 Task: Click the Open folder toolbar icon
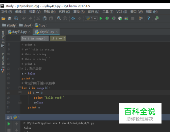[x=3, y=18]
